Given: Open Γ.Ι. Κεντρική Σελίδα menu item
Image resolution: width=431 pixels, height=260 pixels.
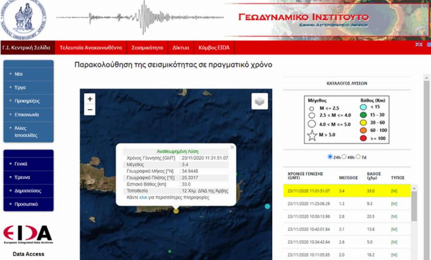Looking at the screenshot, I should pyautogui.click(x=27, y=47).
